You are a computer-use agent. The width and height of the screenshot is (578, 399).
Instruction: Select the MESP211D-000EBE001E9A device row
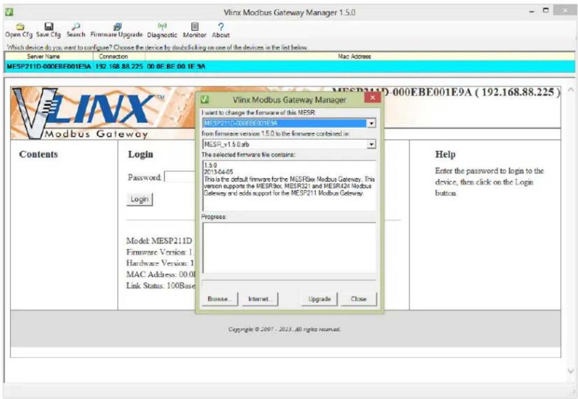coord(290,66)
